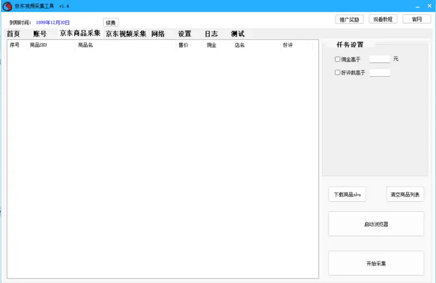Focus the 好评数高于 input field
436x283 pixels.
coord(379,72)
